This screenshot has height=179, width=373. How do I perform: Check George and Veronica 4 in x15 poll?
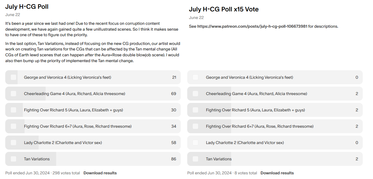click(195, 77)
